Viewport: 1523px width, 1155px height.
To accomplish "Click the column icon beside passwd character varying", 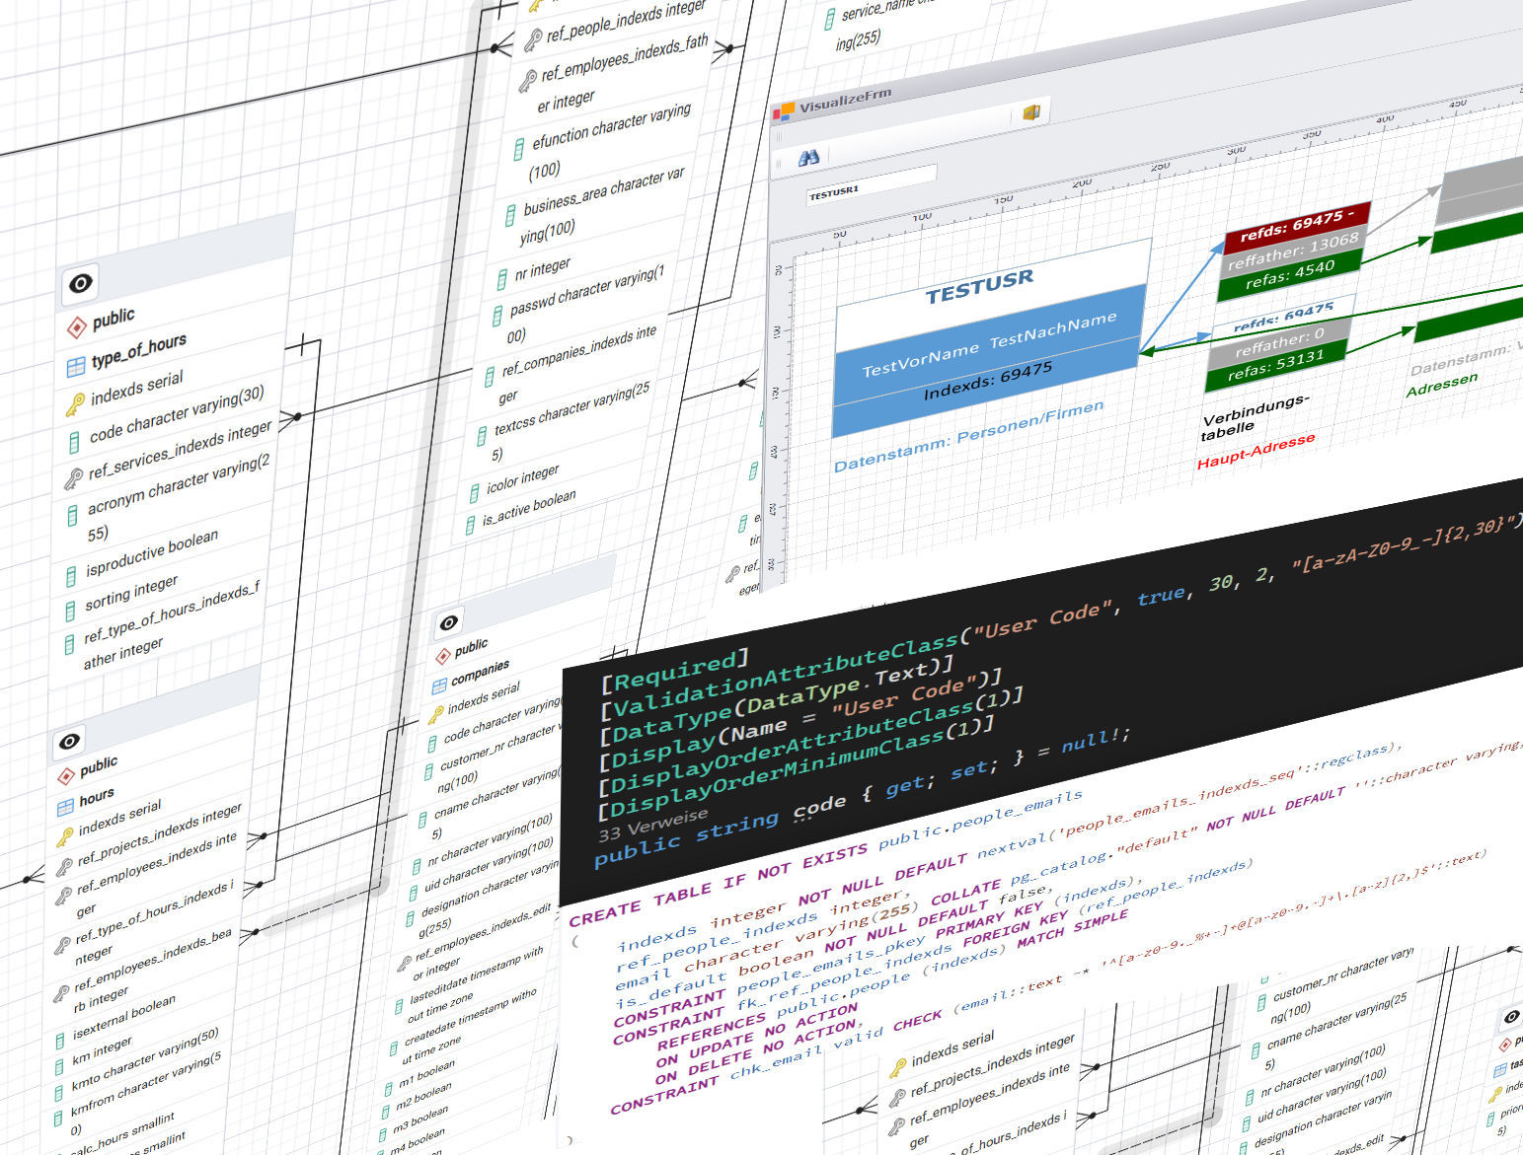I will pyautogui.click(x=497, y=317).
